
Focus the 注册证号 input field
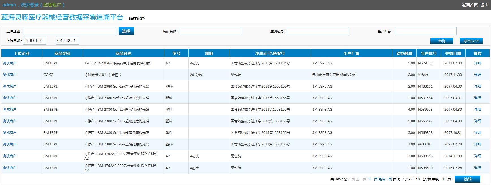click(318, 31)
